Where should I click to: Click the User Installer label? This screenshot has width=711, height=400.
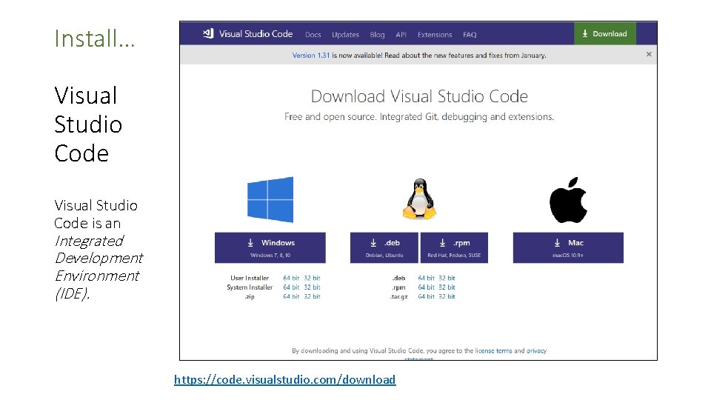(250, 278)
